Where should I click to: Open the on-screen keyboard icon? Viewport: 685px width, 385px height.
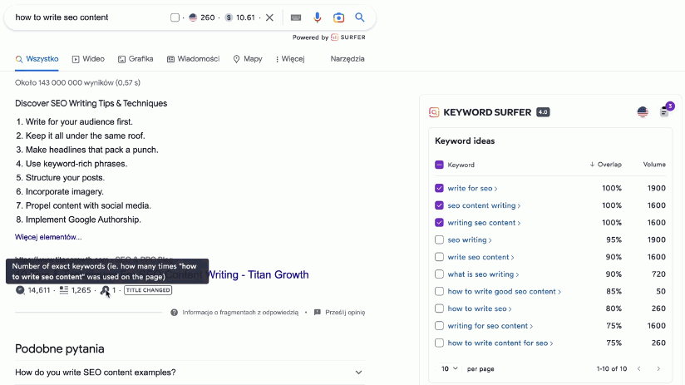296,17
